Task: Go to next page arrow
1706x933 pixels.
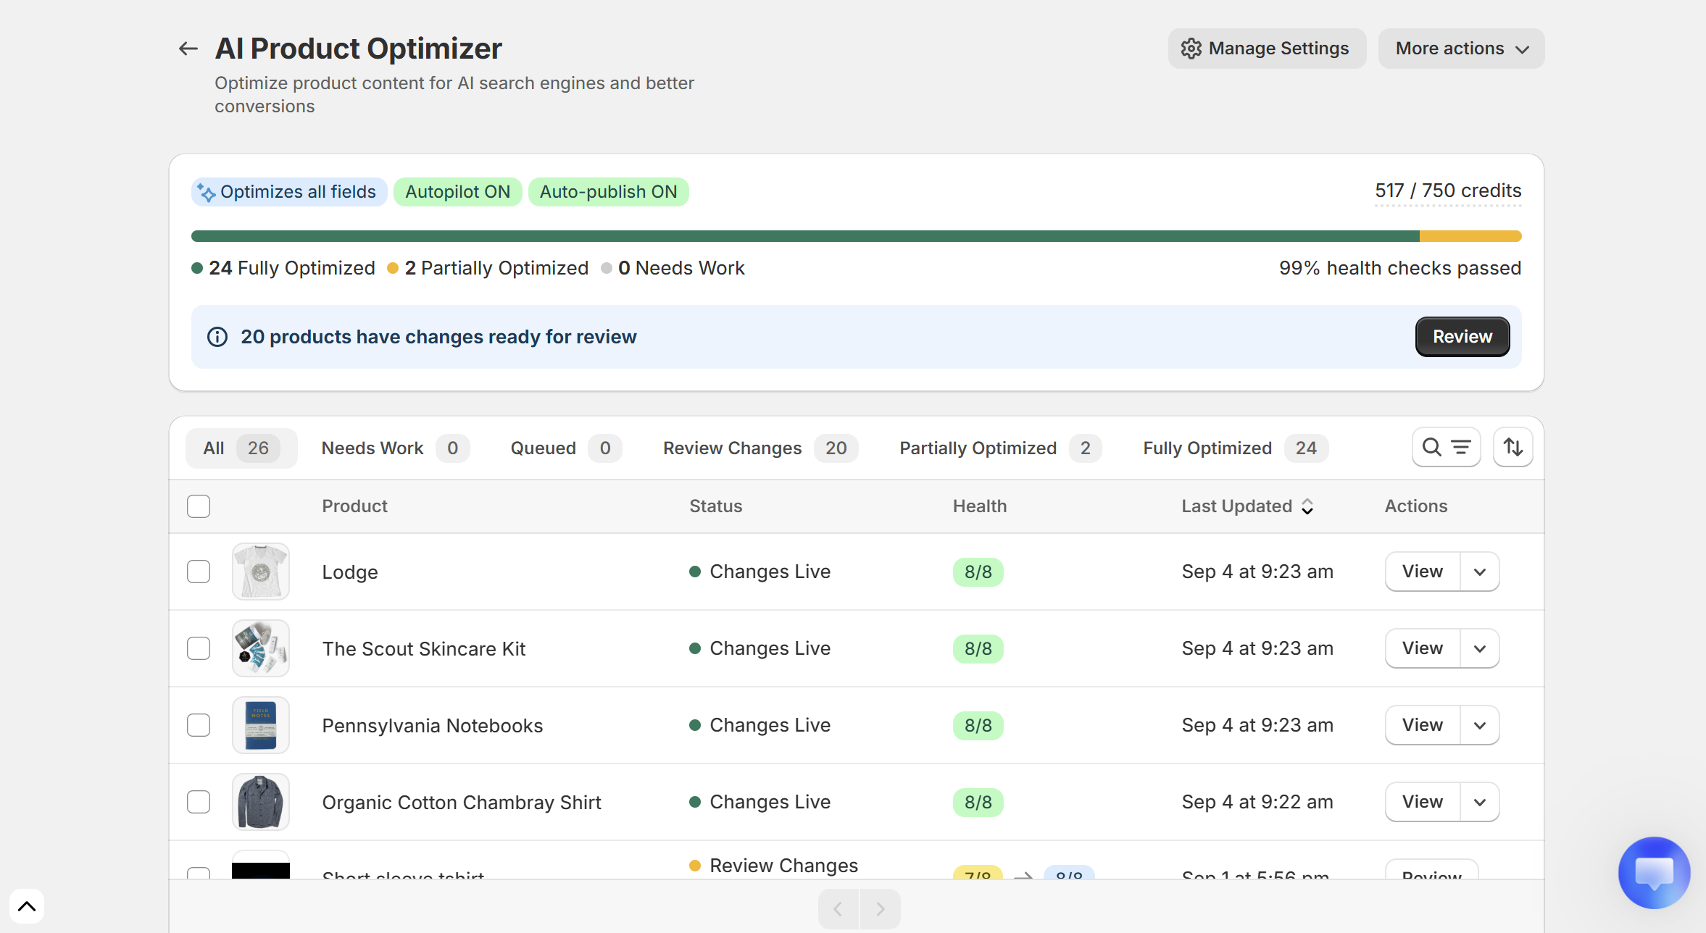Action: click(x=880, y=909)
